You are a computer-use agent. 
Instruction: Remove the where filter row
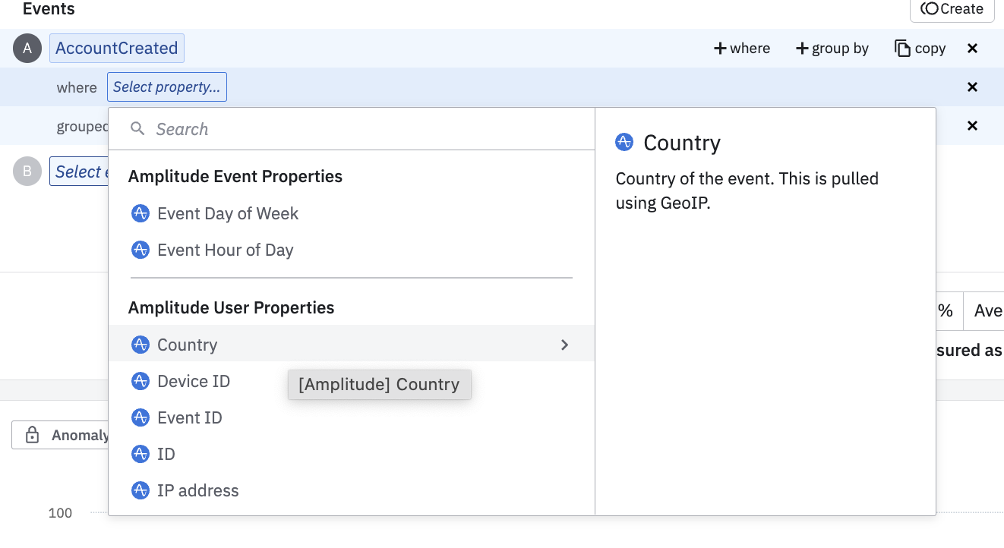[972, 87]
